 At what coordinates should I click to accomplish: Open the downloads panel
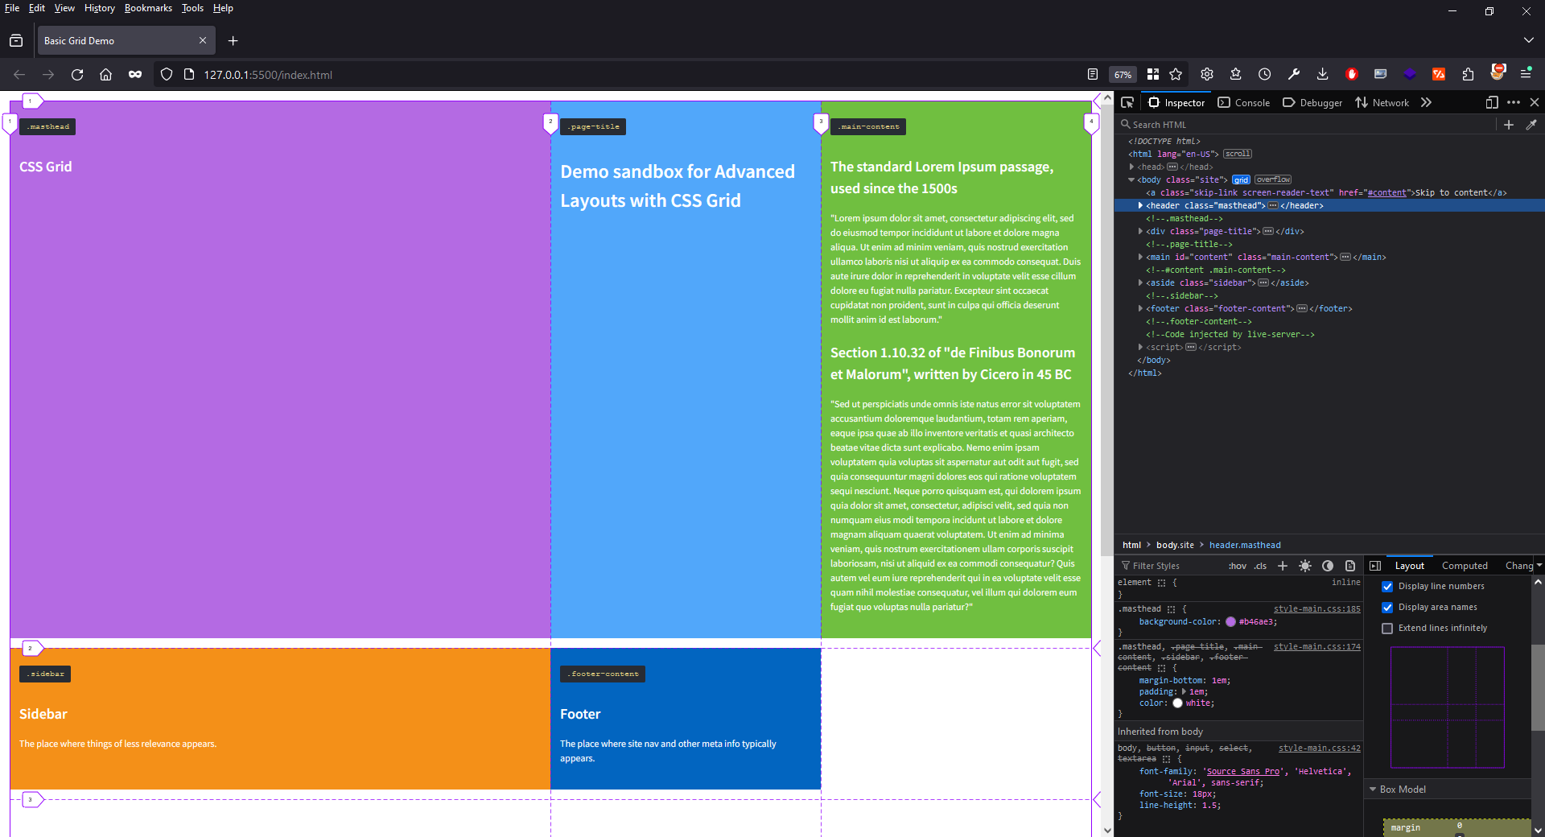(x=1322, y=74)
